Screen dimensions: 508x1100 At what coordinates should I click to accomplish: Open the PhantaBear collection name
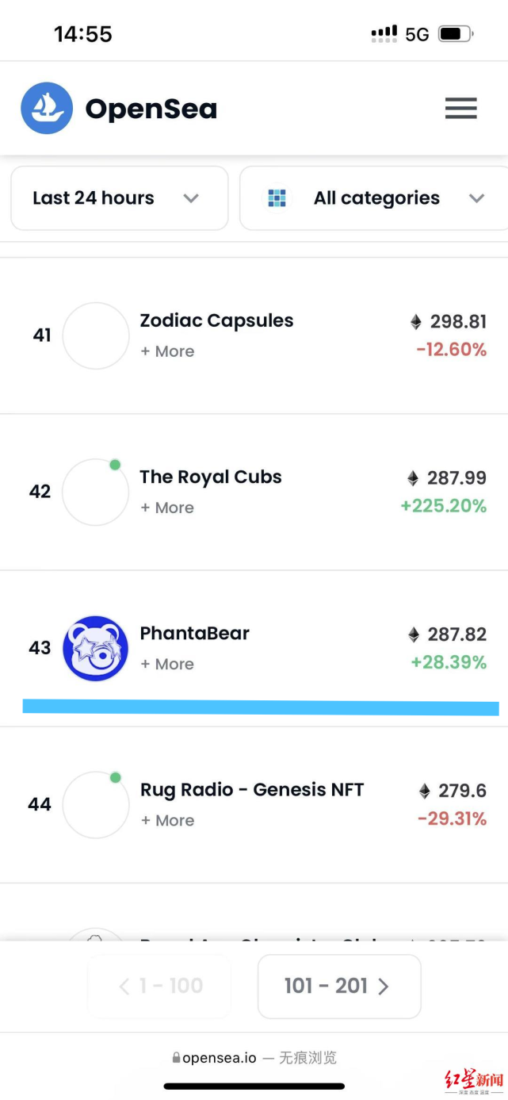pos(194,633)
